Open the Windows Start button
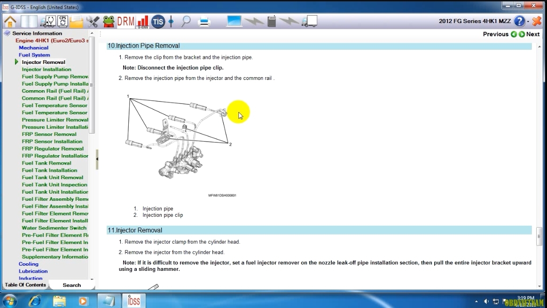The width and height of the screenshot is (547, 308). pyautogui.click(x=9, y=301)
